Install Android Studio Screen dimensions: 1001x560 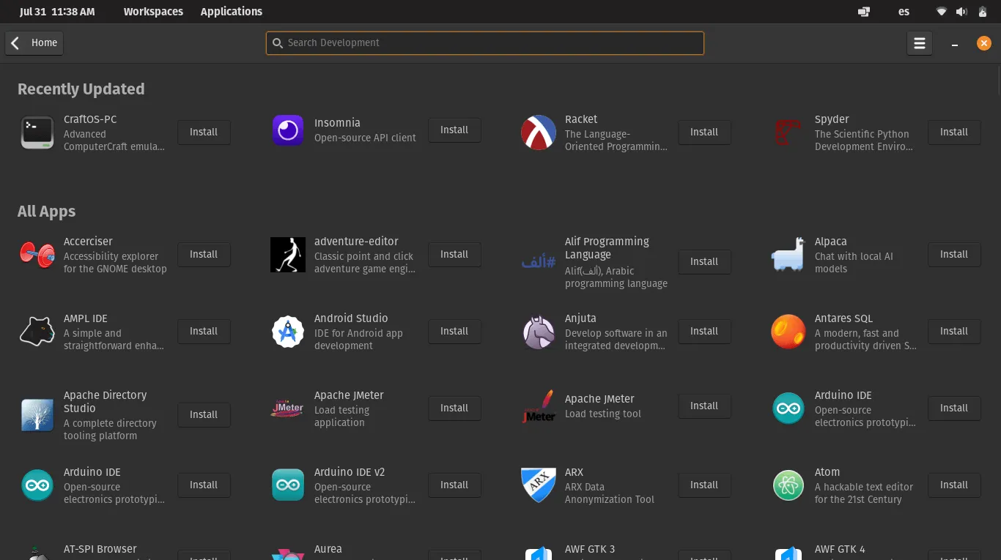coord(454,332)
